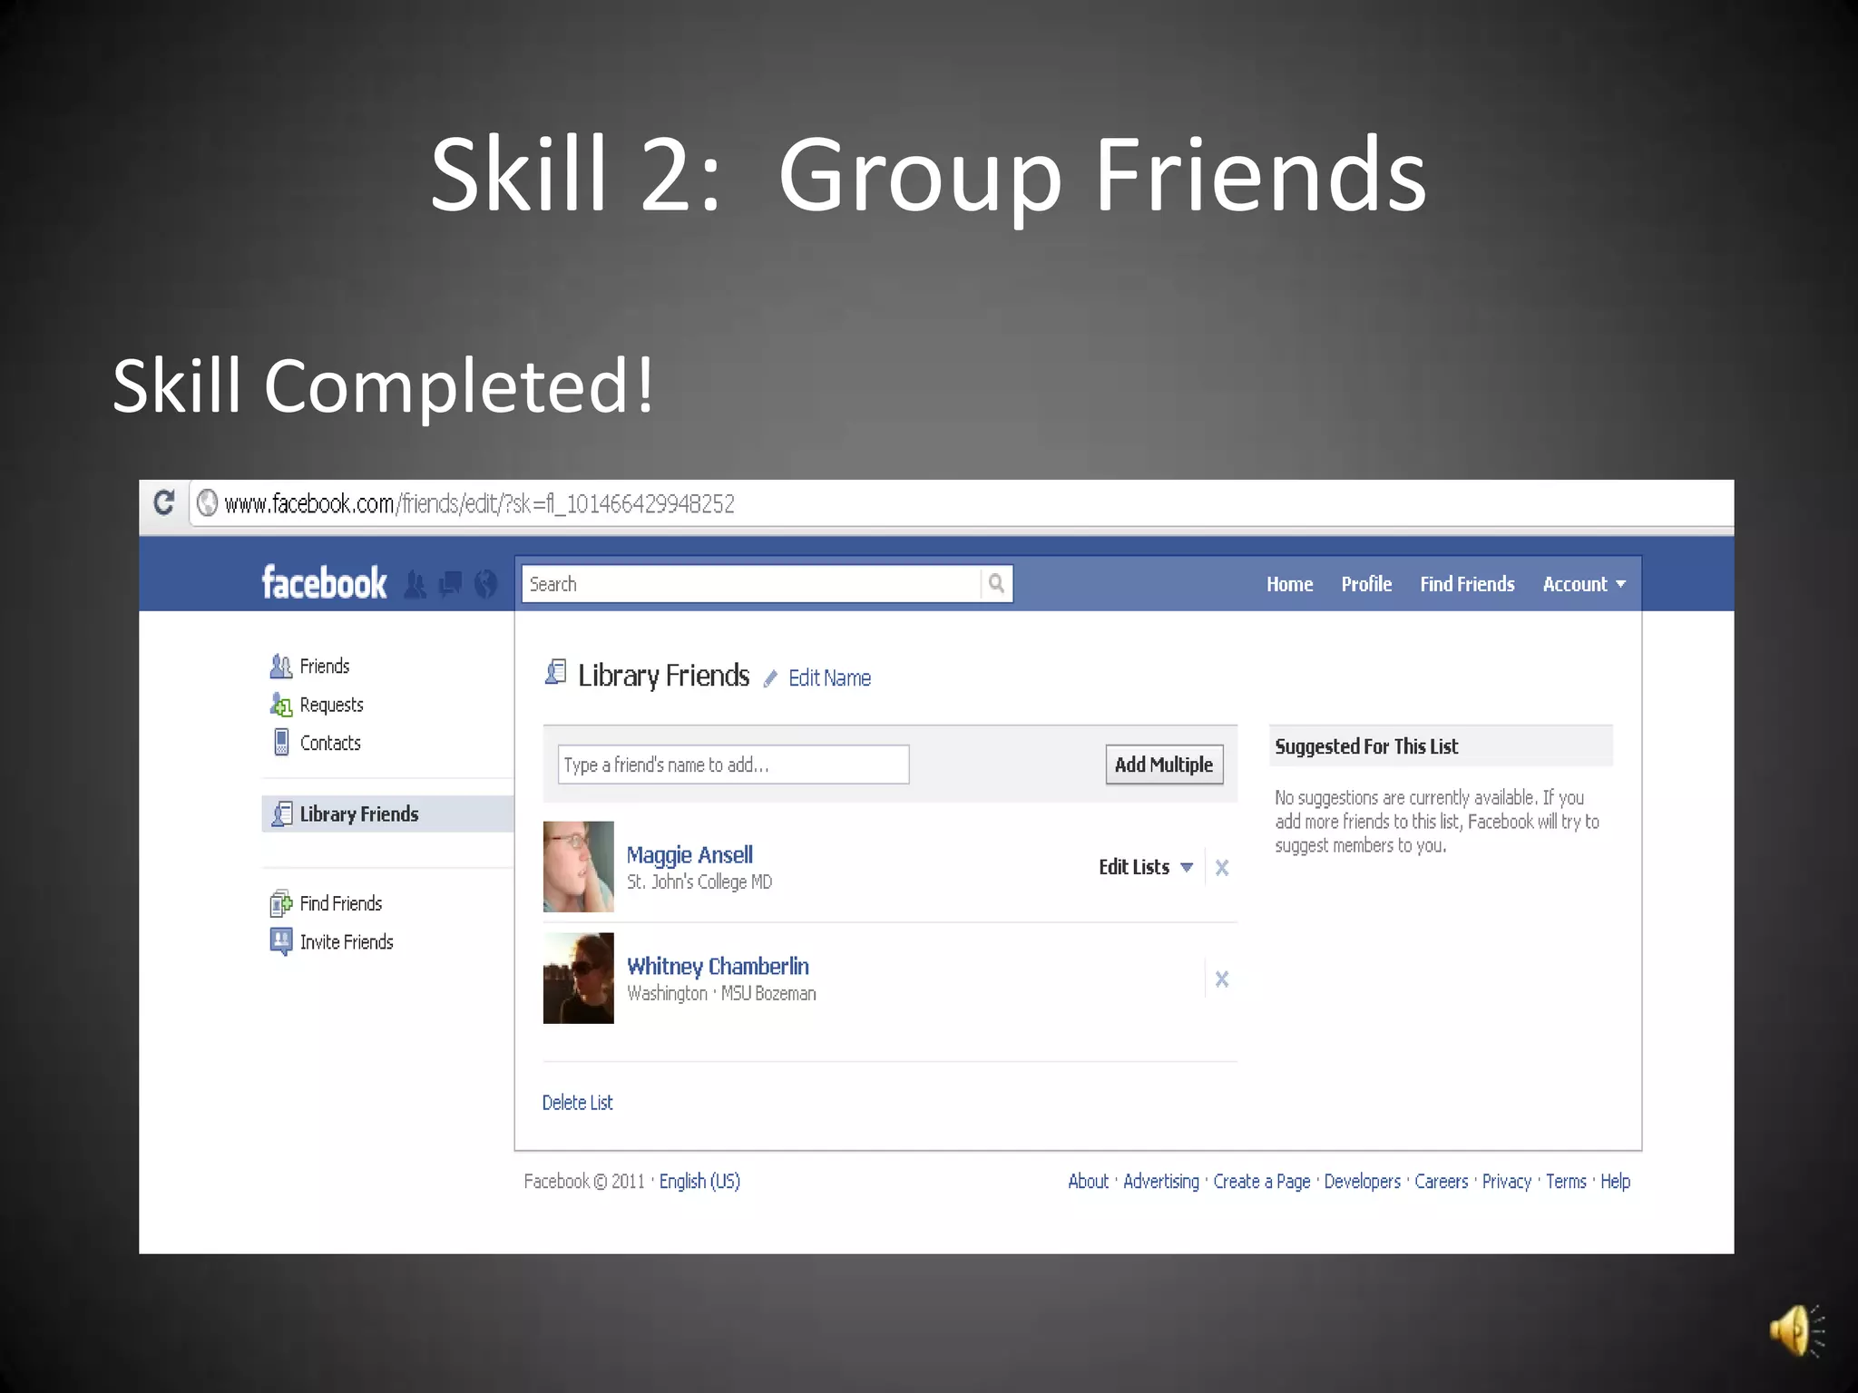Click the English (US) language link
The width and height of the screenshot is (1858, 1393).
(x=699, y=1181)
